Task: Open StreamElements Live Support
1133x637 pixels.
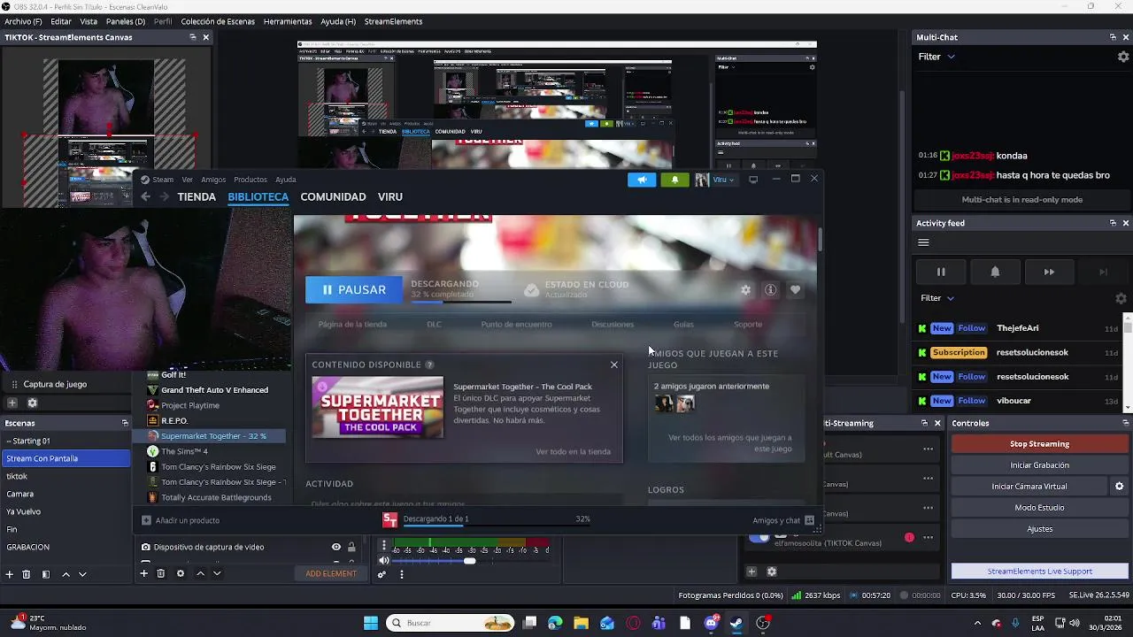Action: point(1039,572)
